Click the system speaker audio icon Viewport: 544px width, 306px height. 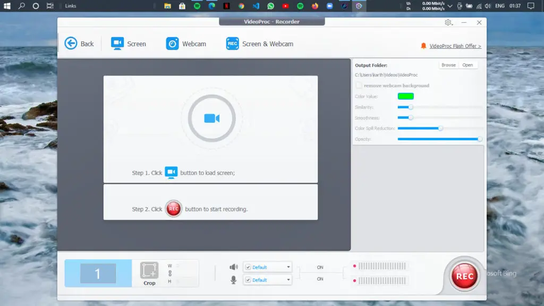[234, 267]
